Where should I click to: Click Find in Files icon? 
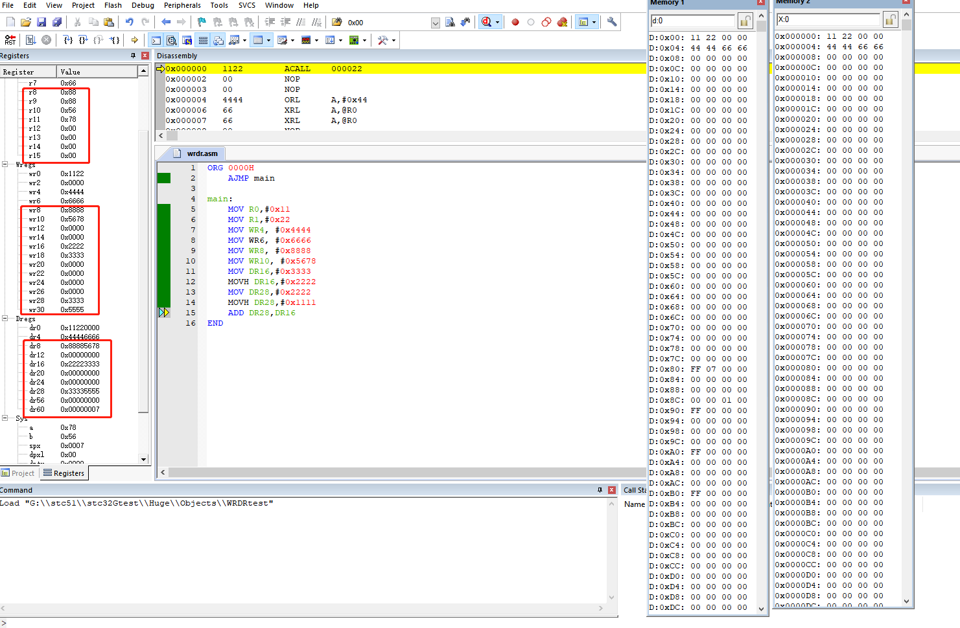tap(336, 22)
